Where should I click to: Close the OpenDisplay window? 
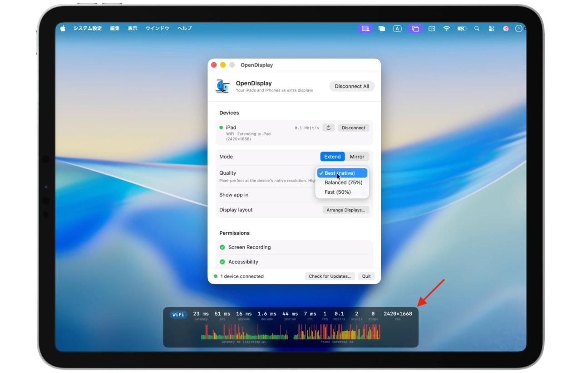click(214, 65)
